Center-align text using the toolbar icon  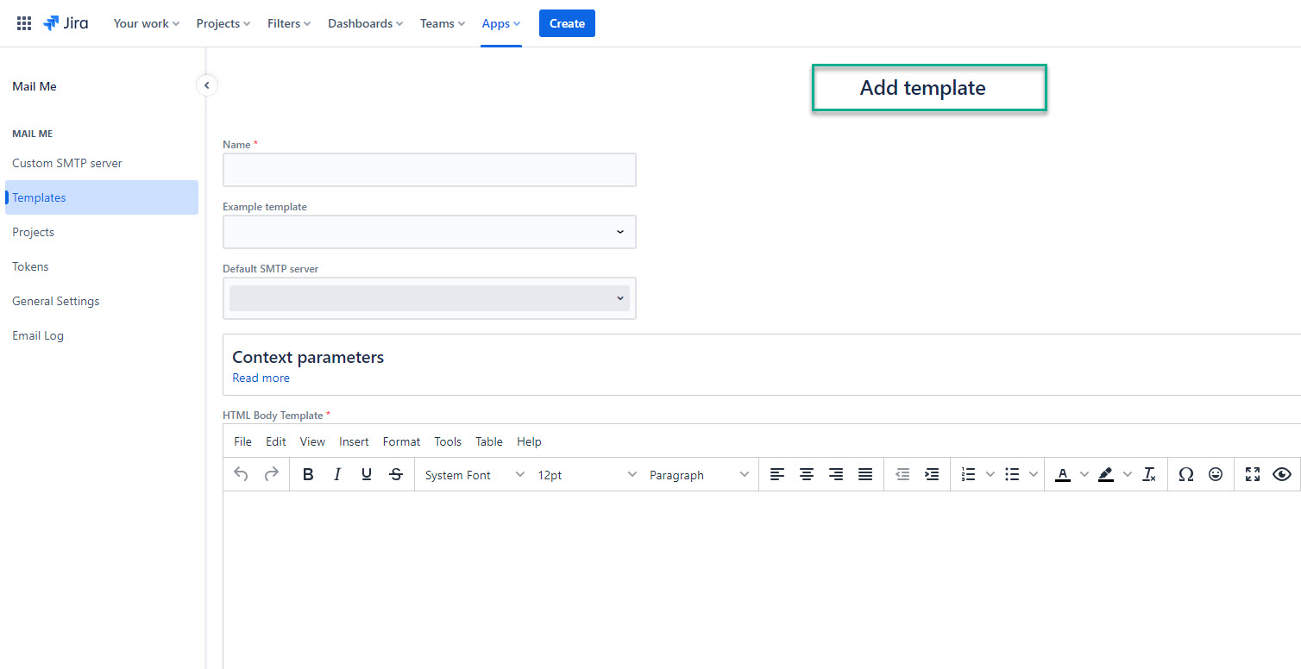(807, 475)
